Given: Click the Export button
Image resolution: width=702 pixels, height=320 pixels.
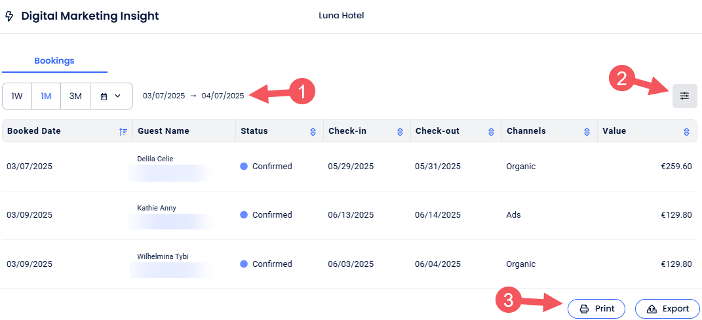Looking at the screenshot, I should click(x=667, y=309).
